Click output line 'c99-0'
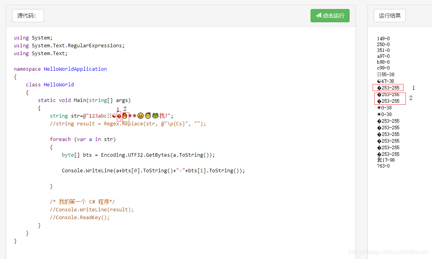 [383, 68]
